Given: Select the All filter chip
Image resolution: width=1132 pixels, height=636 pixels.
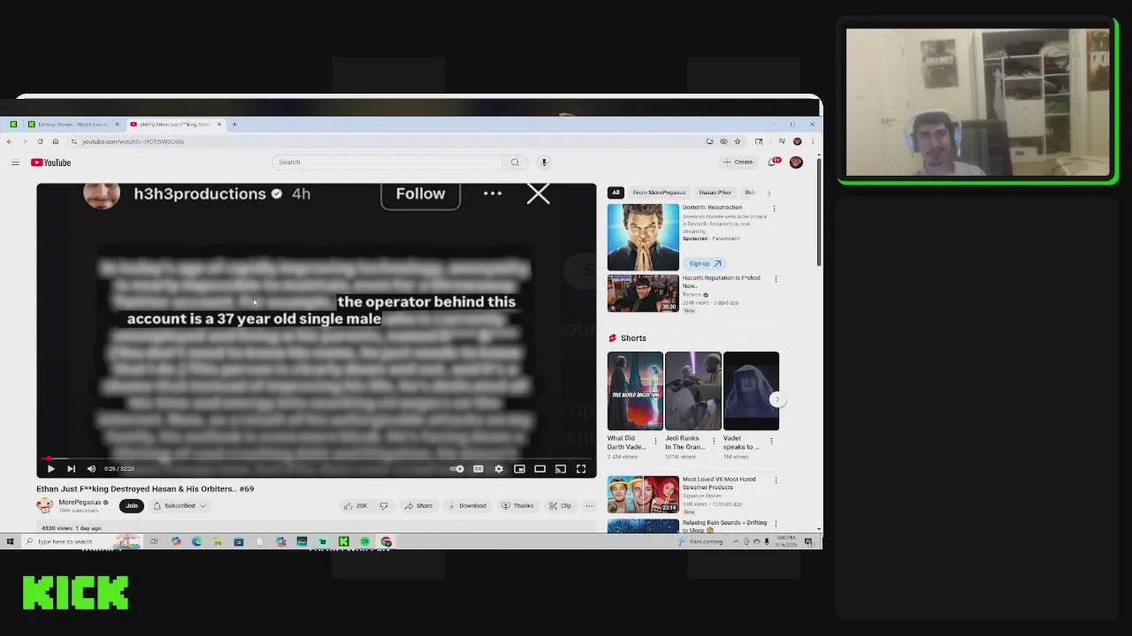Looking at the screenshot, I should point(616,193).
